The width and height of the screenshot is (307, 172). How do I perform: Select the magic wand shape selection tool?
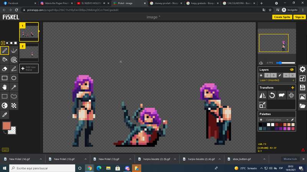click(x=14, y=87)
